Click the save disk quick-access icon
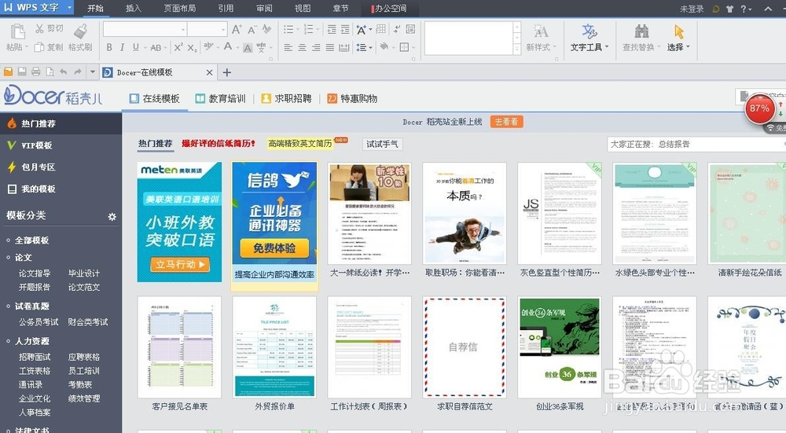 22,72
